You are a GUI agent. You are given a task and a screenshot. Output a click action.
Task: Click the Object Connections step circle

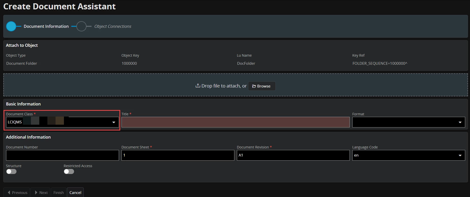(81, 26)
